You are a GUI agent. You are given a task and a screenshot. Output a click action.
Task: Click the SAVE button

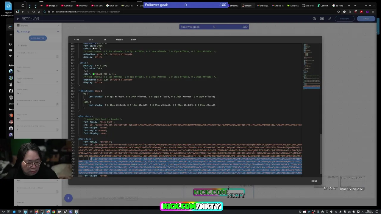click(x=366, y=18)
